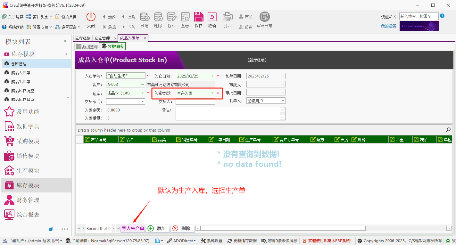
Task: Click 设为常用 toolbar item
Action: pyautogui.click(x=66, y=17)
